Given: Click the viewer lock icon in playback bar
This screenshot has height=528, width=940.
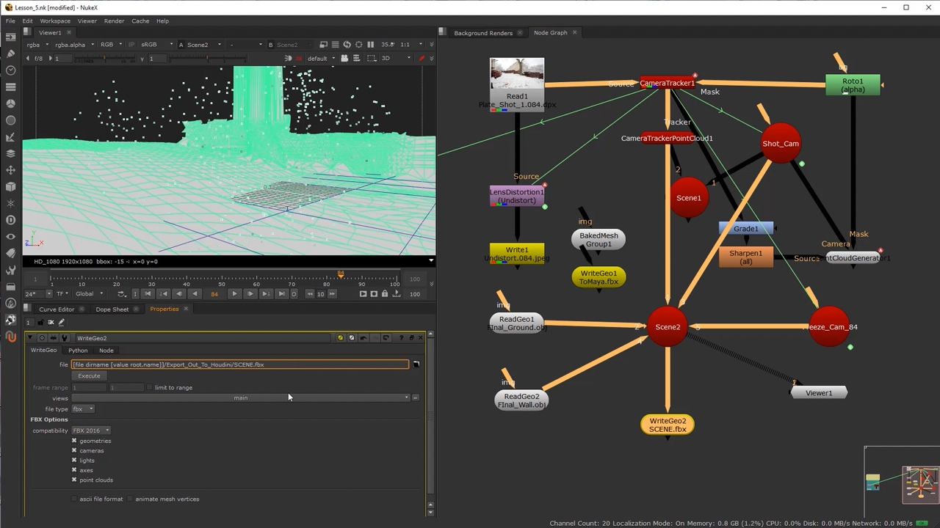Looking at the screenshot, I should (385, 294).
